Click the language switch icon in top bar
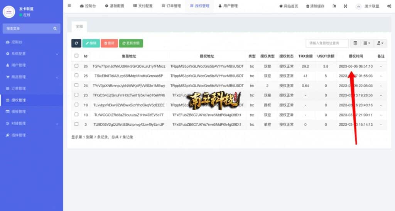The image size is (395, 211). coord(334,6)
